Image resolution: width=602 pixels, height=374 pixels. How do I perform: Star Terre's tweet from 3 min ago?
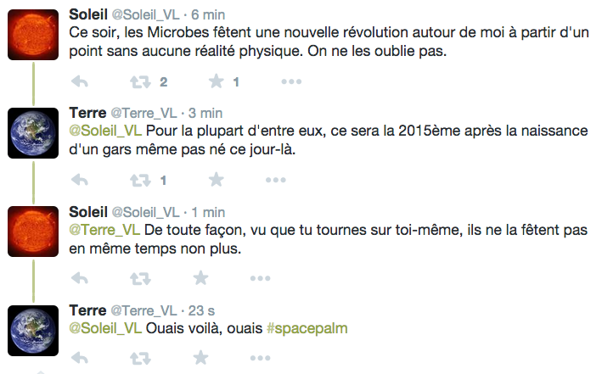pyautogui.click(x=217, y=179)
